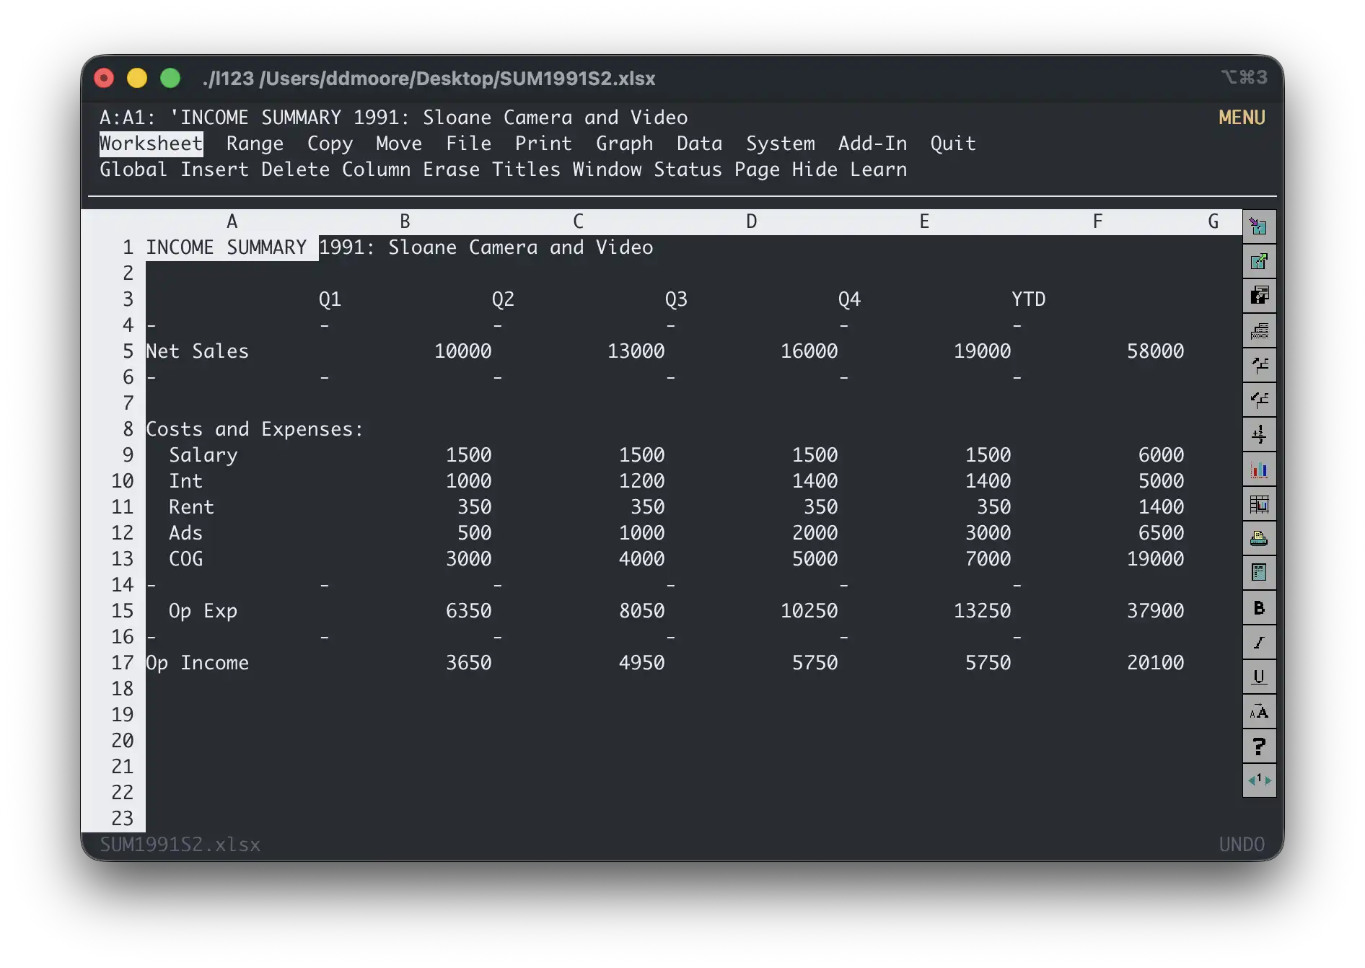Click the column D header

pos(751,221)
